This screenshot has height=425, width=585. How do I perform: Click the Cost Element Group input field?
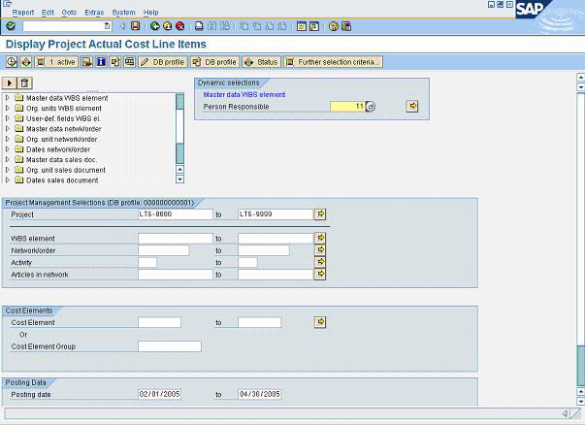pyautogui.click(x=170, y=346)
